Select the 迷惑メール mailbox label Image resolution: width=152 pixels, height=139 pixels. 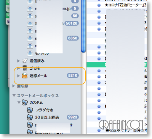(x=38, y=76)
